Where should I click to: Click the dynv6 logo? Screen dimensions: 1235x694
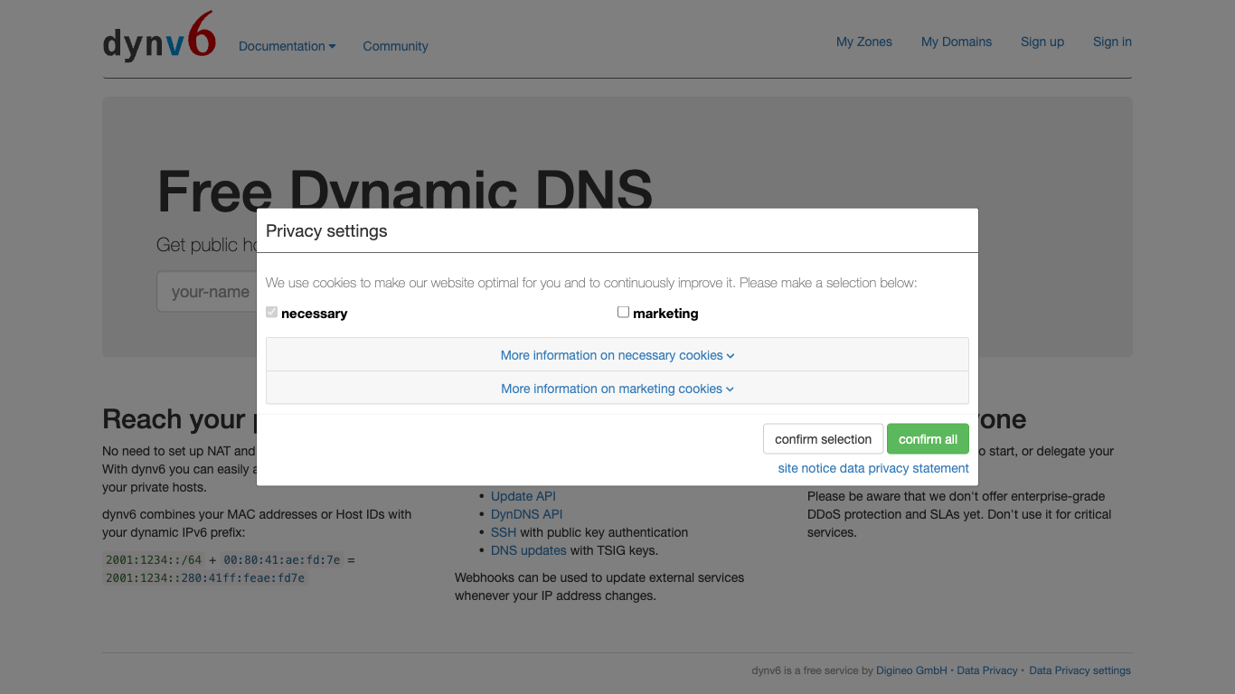point(159,38)
